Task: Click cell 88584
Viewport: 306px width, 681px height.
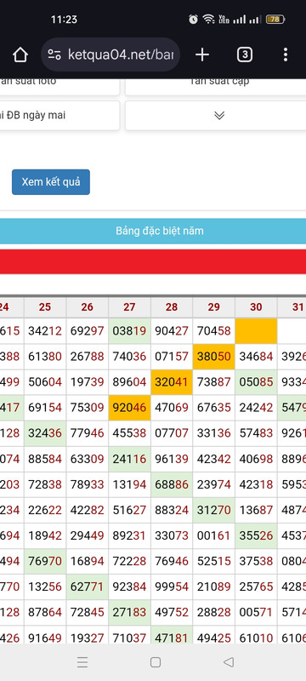Action: pyautogui.click(x=45, y=460)
